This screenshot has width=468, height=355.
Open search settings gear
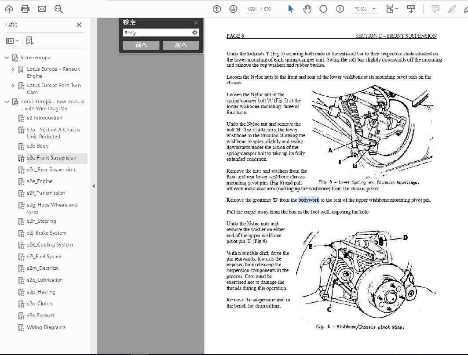pyautogui.click(x=195, y=33)
